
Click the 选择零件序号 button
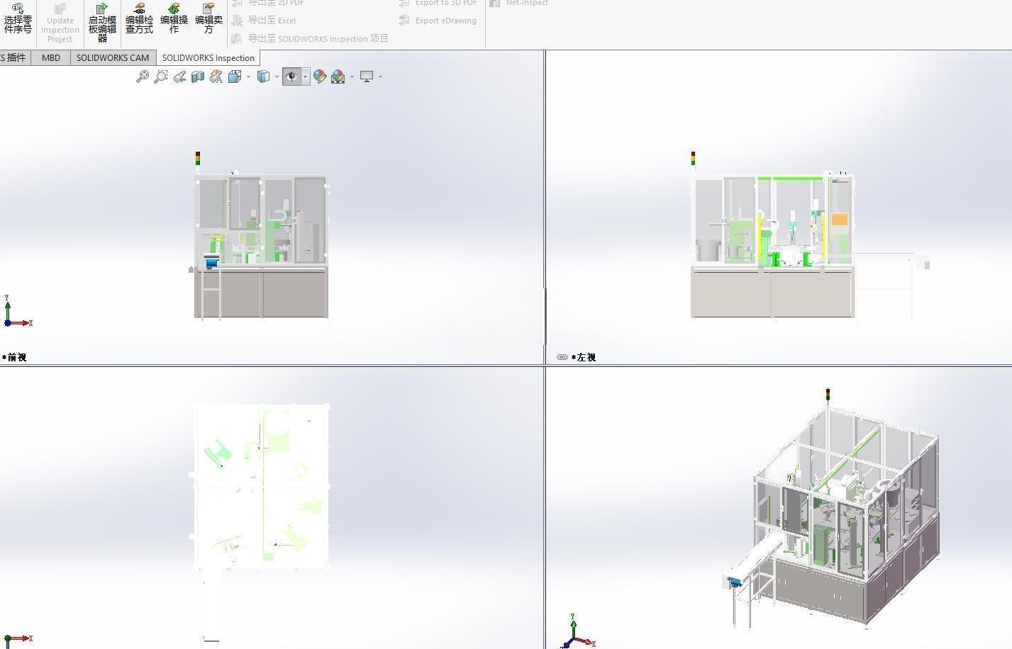18,18
